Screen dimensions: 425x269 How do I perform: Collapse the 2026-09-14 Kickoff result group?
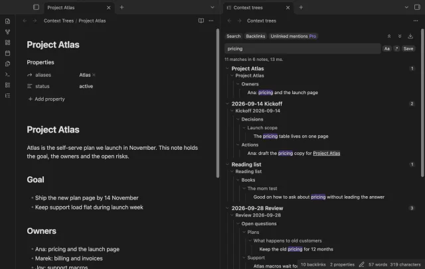click(x=227, y=103)
